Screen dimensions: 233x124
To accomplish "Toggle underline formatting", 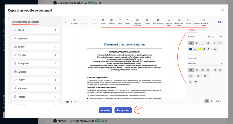I will pos(202,43).
